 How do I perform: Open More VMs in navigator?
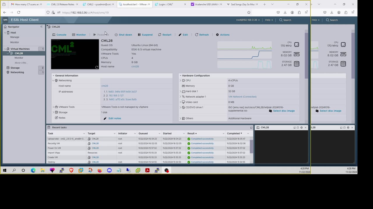pos(21,63)
